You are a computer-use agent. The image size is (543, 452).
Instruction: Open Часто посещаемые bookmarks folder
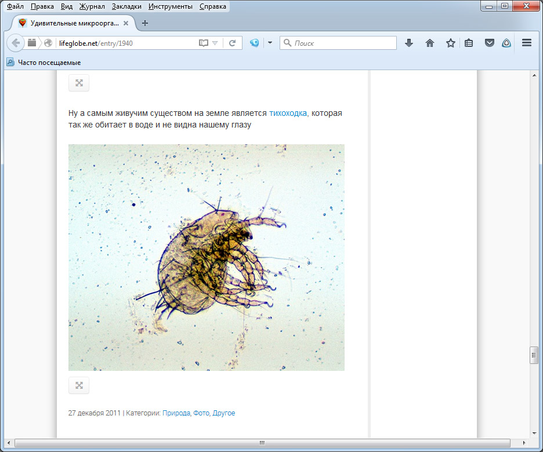pyautogui.click(x=49, y=63)
